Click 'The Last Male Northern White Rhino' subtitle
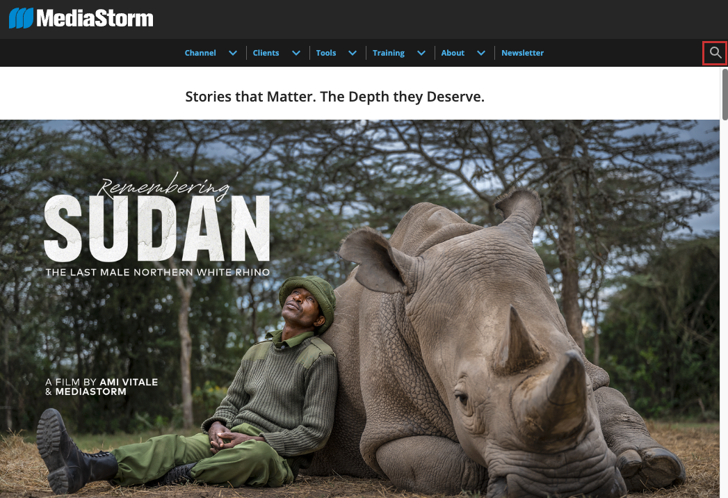728x498 pixels. point(157,272)
